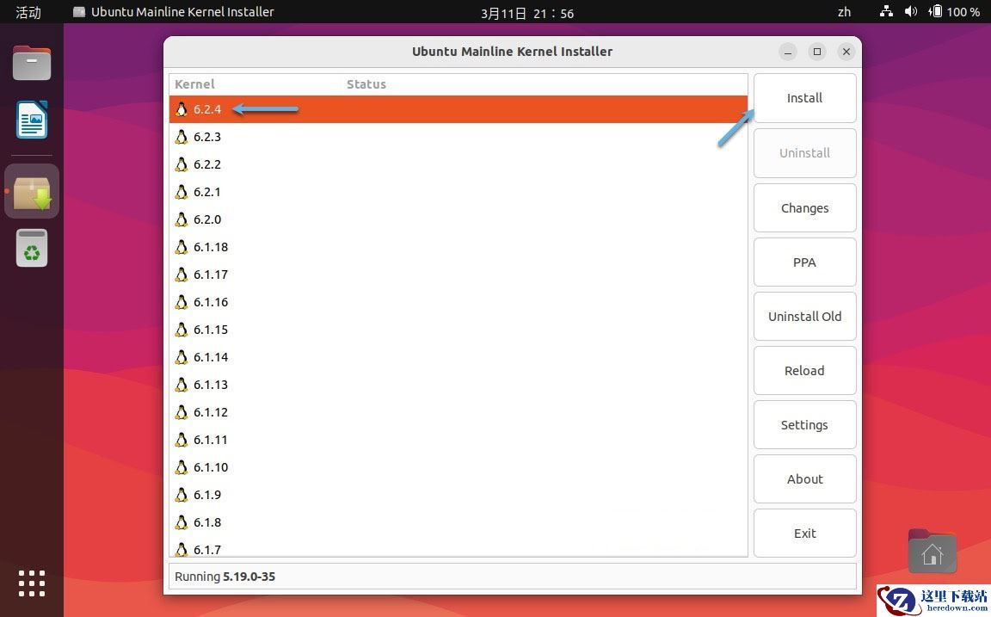991x617 pixels.
Task: Show applications grid in the dock
Action: click(32, 583)
